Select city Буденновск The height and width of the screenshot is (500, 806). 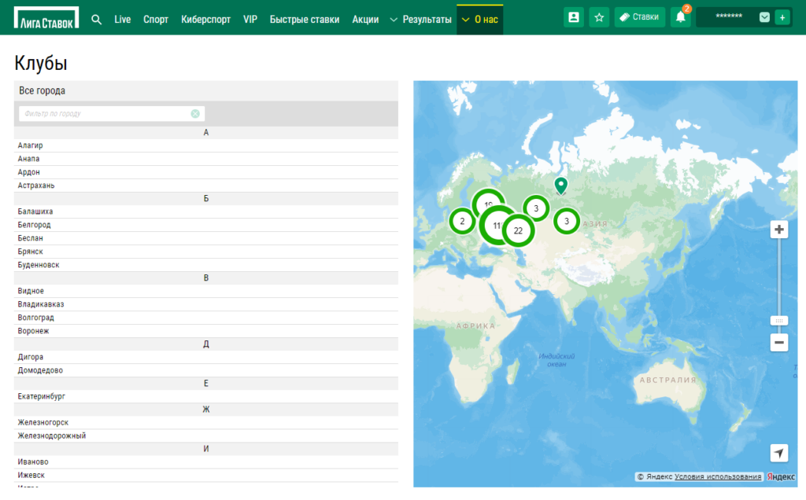[x=206, y=265]
